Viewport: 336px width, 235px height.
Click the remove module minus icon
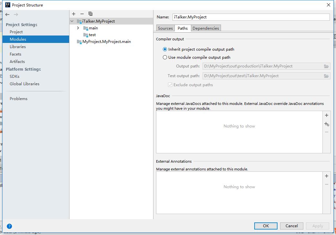[82, 14]
